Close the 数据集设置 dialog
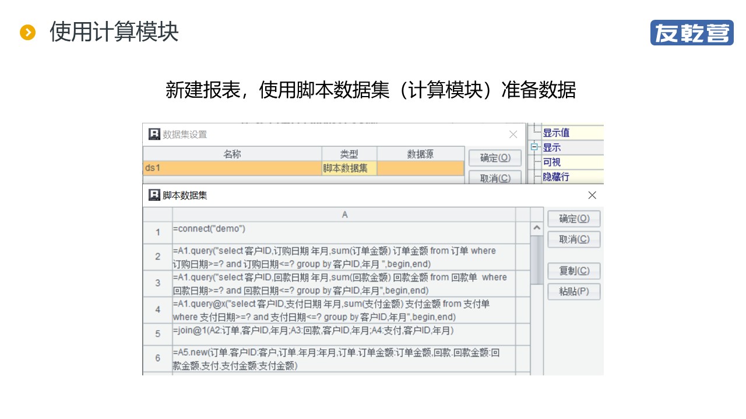The image size is (746, 419). [513, 134]
